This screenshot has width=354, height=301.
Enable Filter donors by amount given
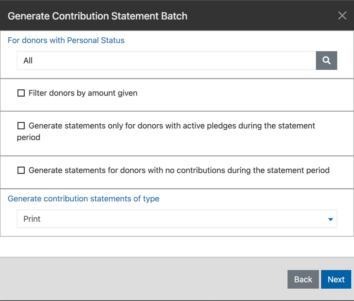tap(21, 93)
